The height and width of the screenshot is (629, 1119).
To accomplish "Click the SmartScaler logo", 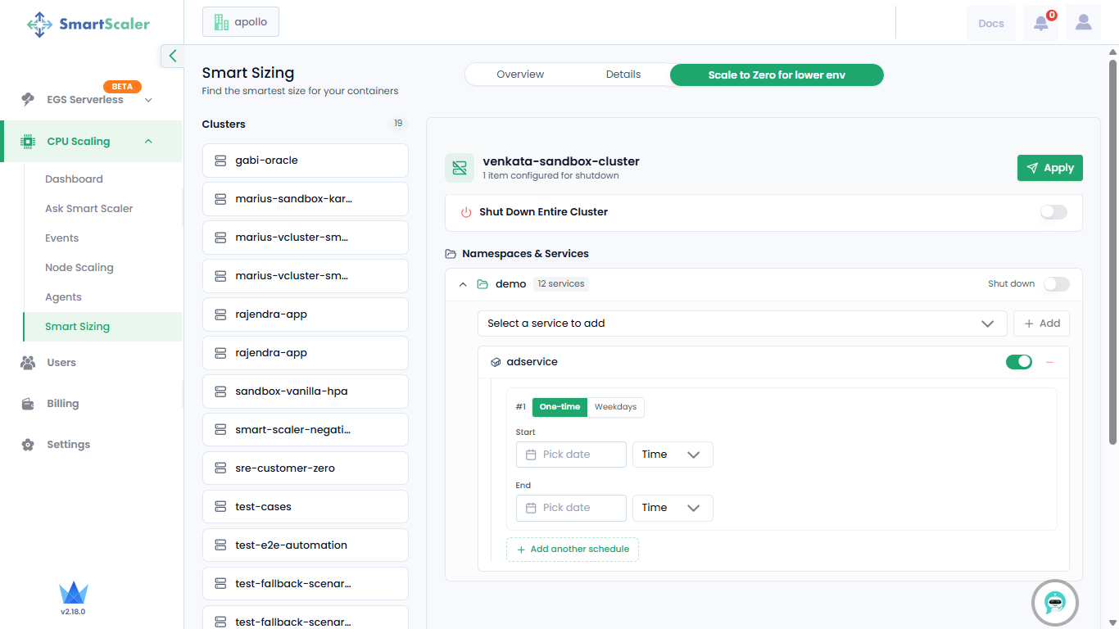I will coord(88,24).
